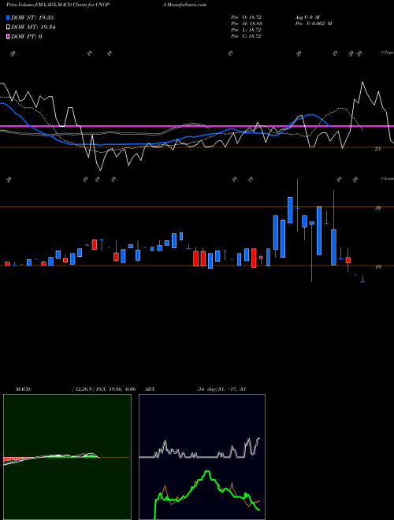Click the 'Pre V: 0.002 M' volume text
The width and height of the screenshot is (394, 520).
pyautogui.click(x=313, y=24)
